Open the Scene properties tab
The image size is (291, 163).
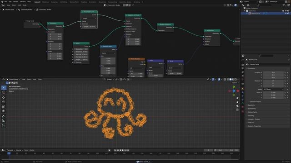click(x=242, y=76)
